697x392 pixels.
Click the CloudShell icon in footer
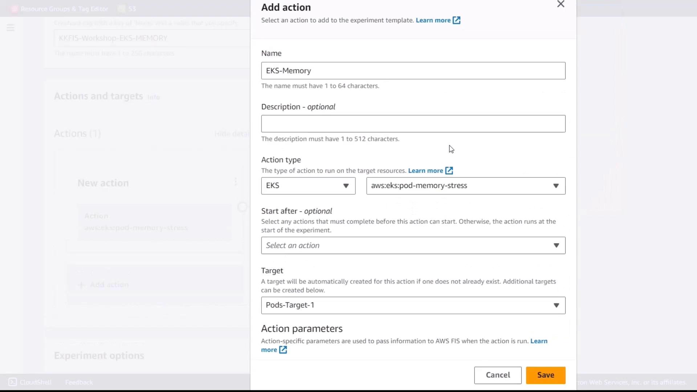click(x=12, y=382)
